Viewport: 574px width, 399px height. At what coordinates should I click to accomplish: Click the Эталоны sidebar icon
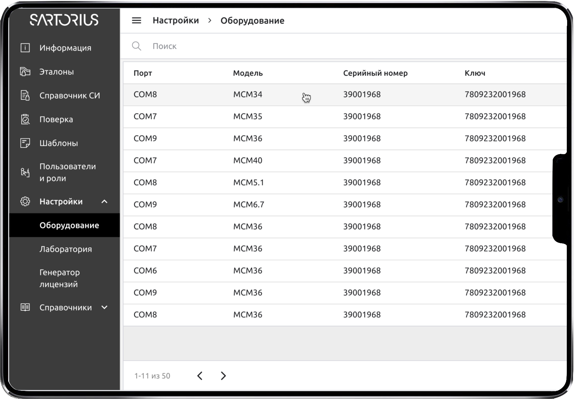(x=25, y=72)
